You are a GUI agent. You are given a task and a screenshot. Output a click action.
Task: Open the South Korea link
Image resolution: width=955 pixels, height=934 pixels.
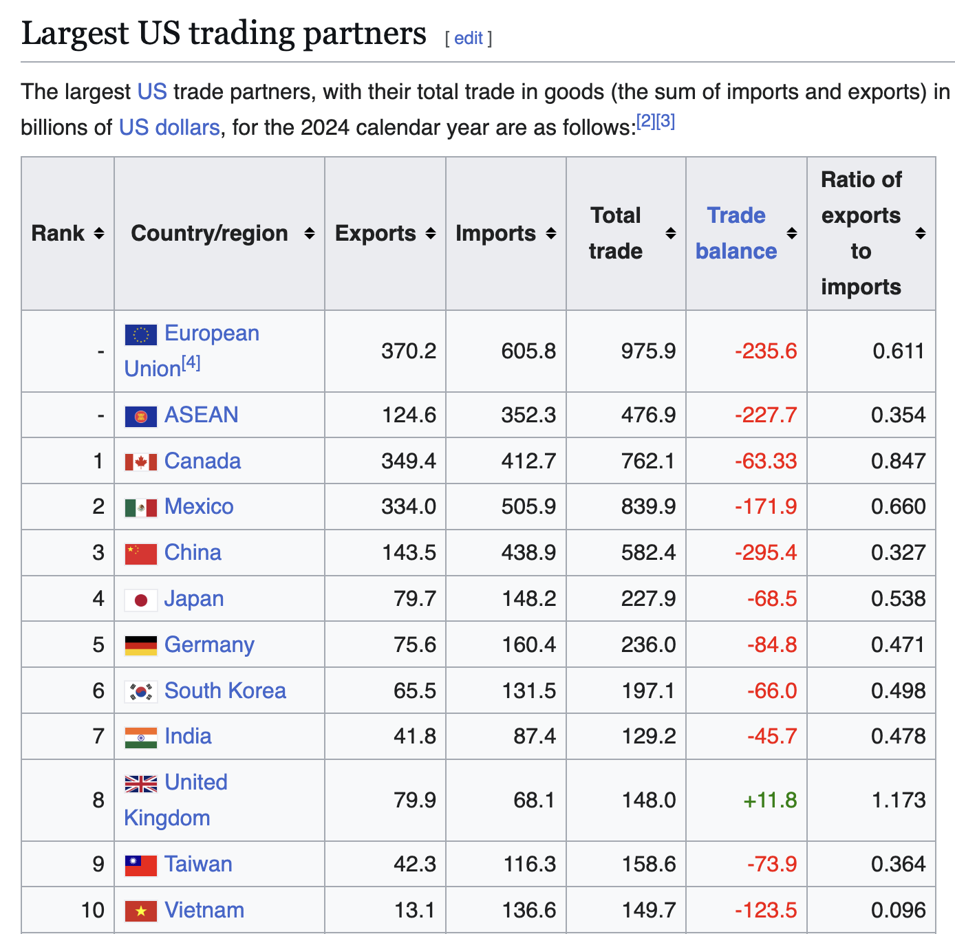pos(225,691)
